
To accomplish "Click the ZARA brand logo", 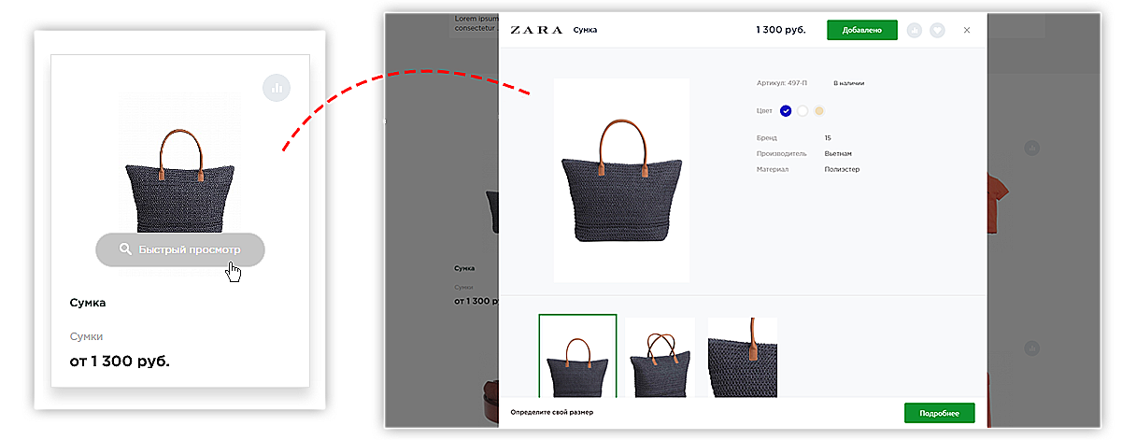I will point(534,30).
